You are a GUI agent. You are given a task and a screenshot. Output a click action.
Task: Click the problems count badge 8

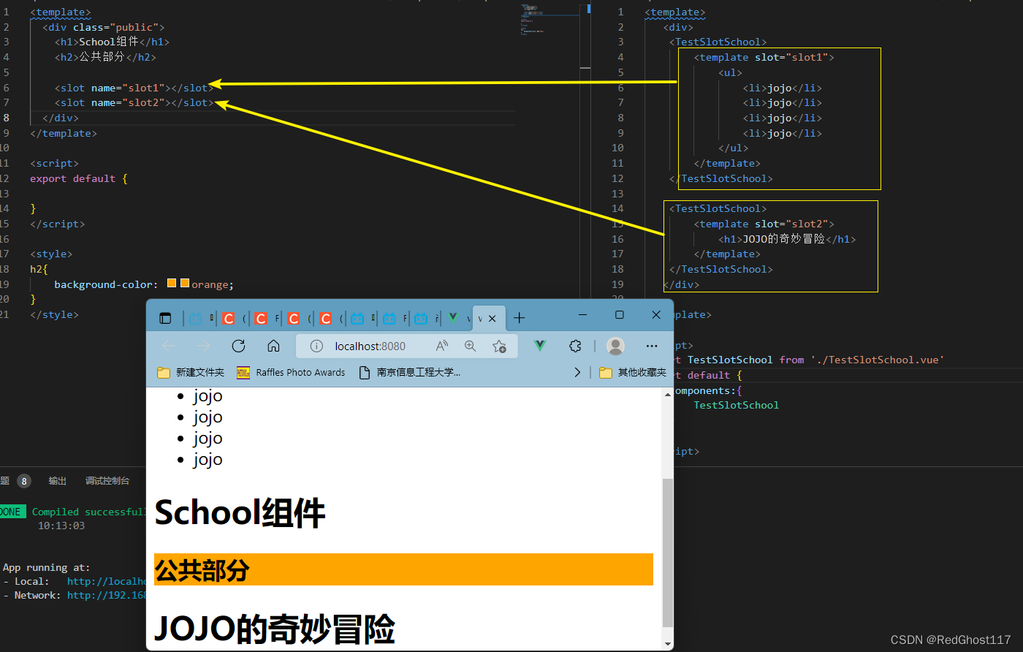24,481
